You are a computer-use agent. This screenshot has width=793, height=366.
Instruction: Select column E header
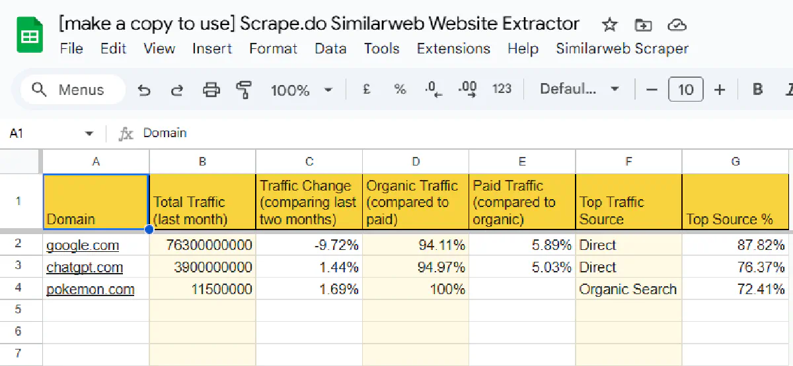point(523,162)
